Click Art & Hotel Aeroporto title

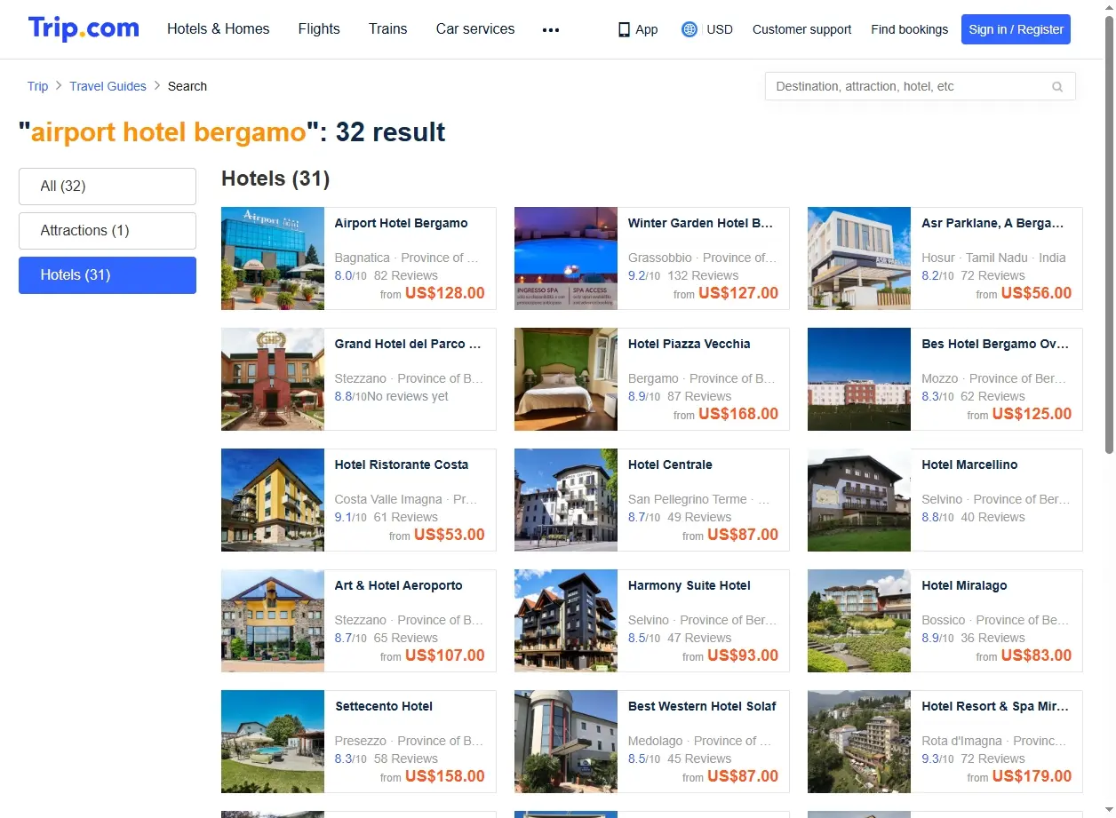click(398, 585)
